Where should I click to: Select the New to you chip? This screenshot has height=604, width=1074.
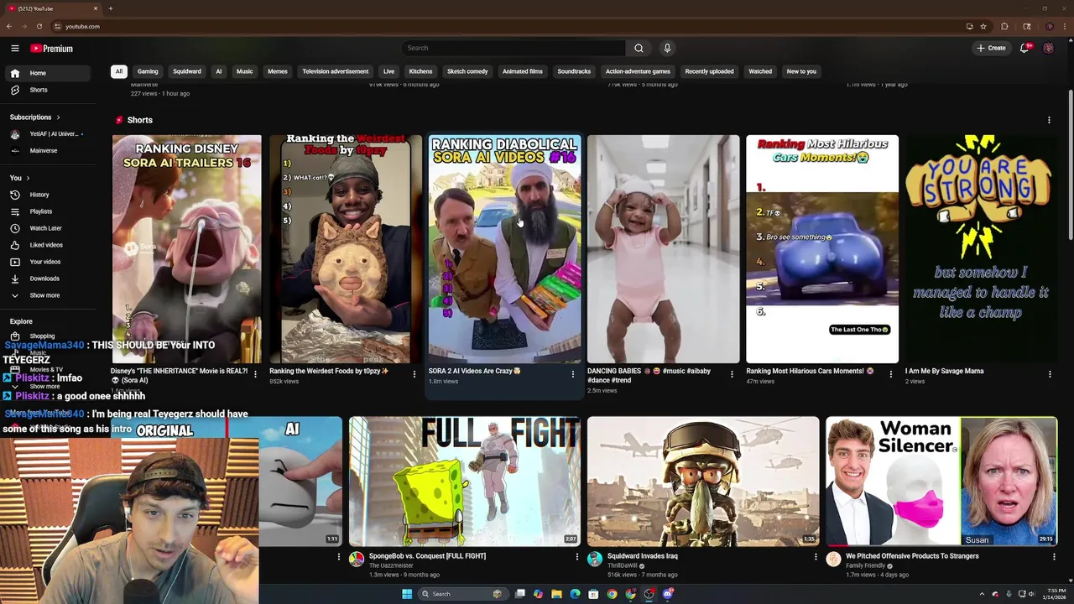click(801, 71)
